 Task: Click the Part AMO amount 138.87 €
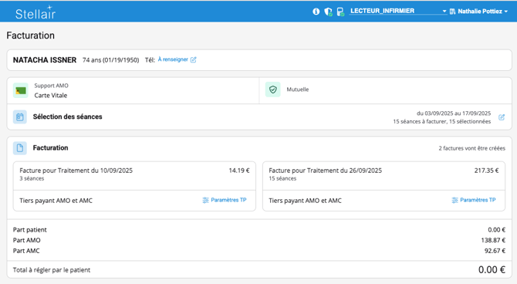(x=493, y=240)
